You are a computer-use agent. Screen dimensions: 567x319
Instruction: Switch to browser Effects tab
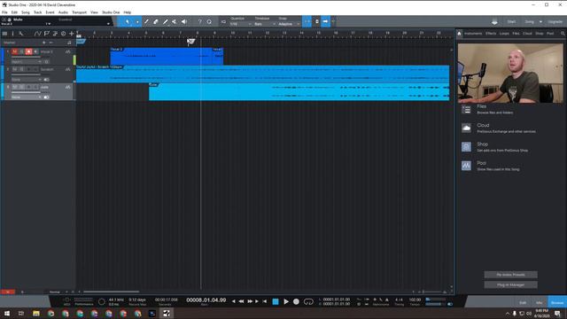pyautogui.click(x=491, y=34)
